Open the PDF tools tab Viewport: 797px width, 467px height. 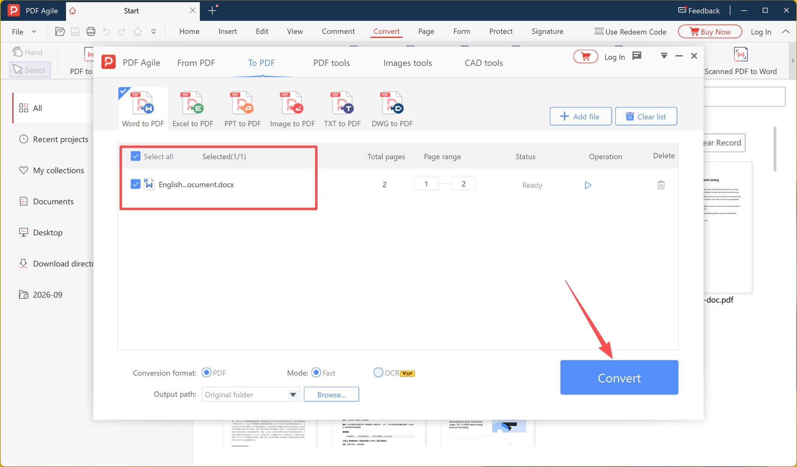pyautogui.click(x=331, y=63)
